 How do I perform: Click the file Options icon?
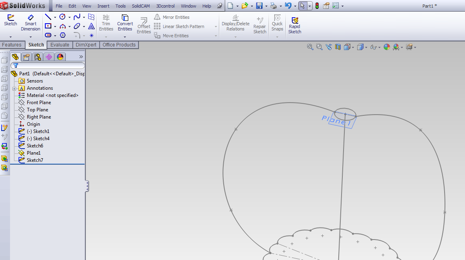click(336, 6)
